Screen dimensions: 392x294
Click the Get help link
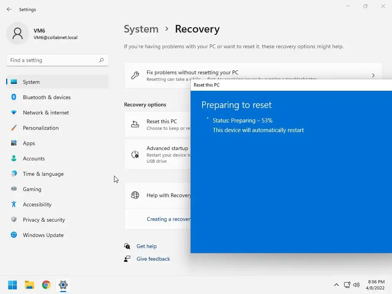(x=147, y=246)
